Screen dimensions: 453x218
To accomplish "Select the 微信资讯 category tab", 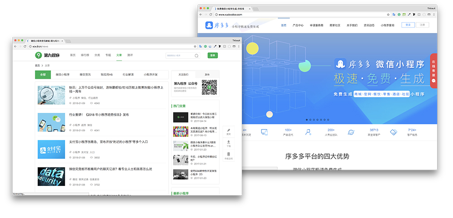I will 85,74.
